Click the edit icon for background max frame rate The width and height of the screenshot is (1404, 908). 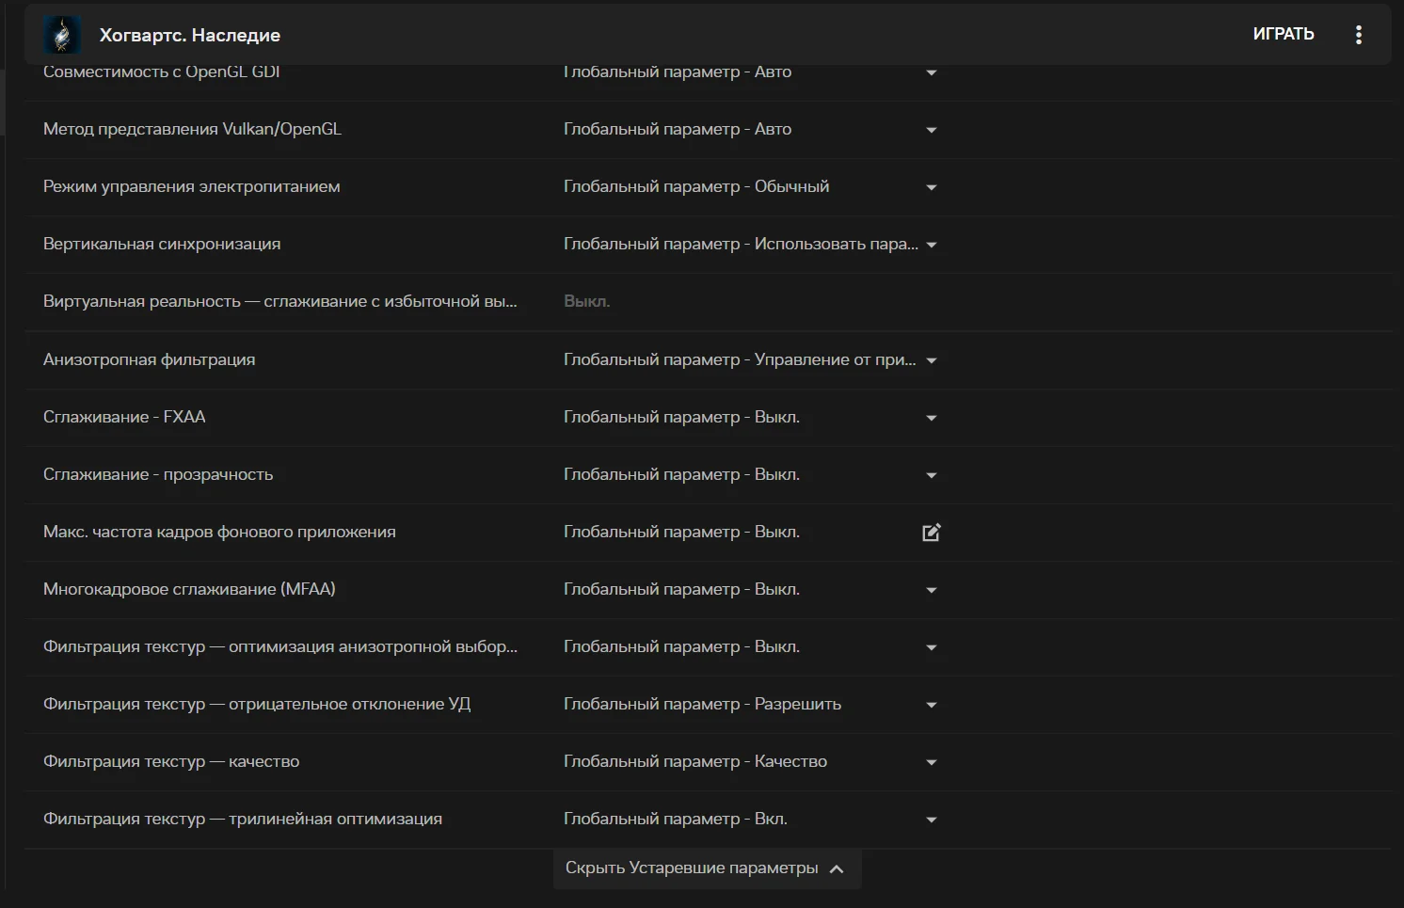(x=931, y=533)
